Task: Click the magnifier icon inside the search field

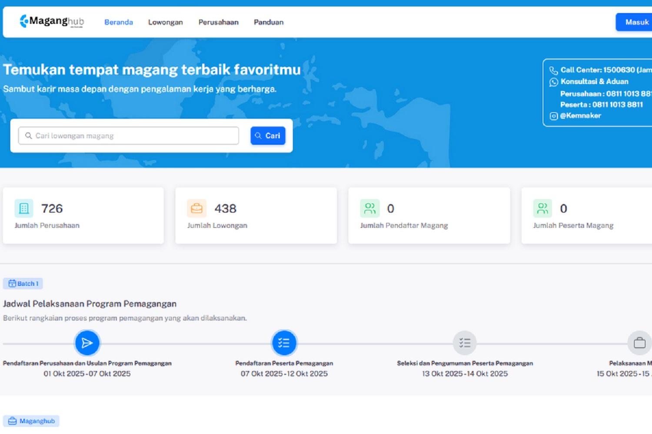Action: pyautogui.click(x=28, y=135)
